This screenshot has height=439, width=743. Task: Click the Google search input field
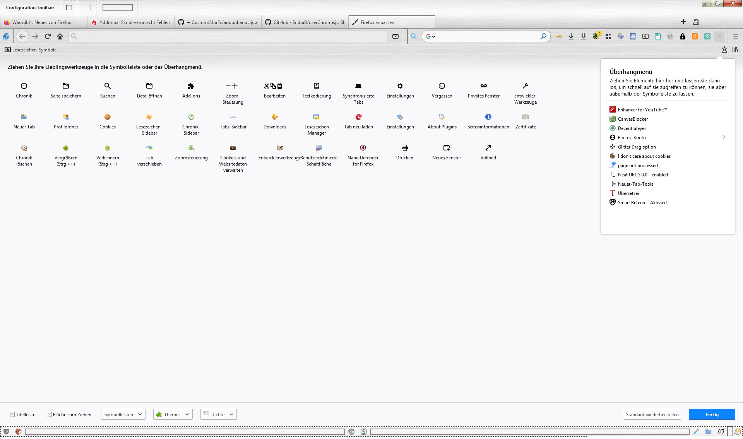[488, 36]
